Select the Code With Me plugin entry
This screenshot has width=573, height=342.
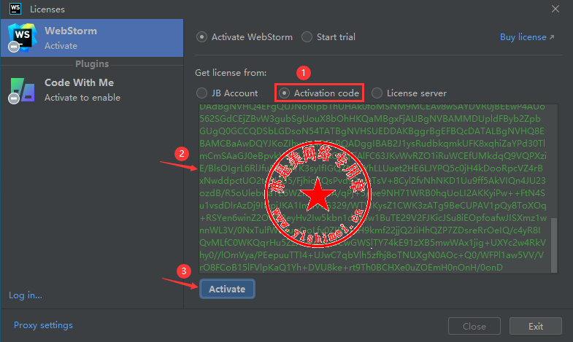click(92, 90)
